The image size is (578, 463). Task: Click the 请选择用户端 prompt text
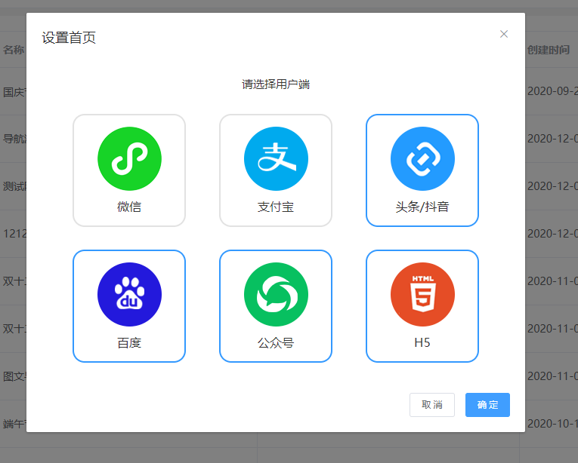[x=276, y=84]
